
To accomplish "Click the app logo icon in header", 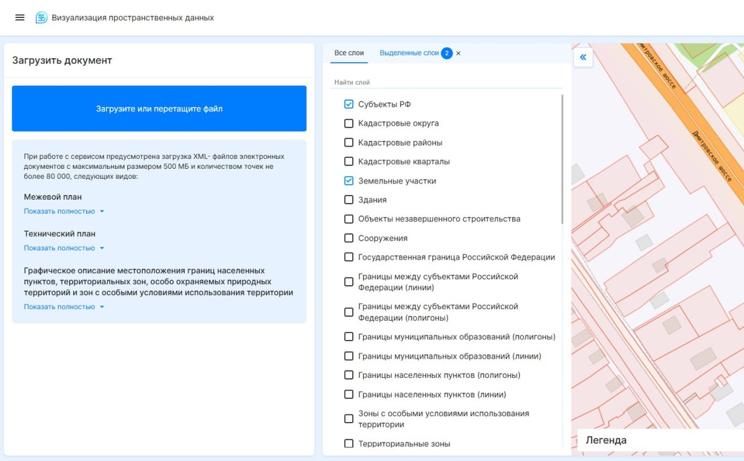I will 42,18.
